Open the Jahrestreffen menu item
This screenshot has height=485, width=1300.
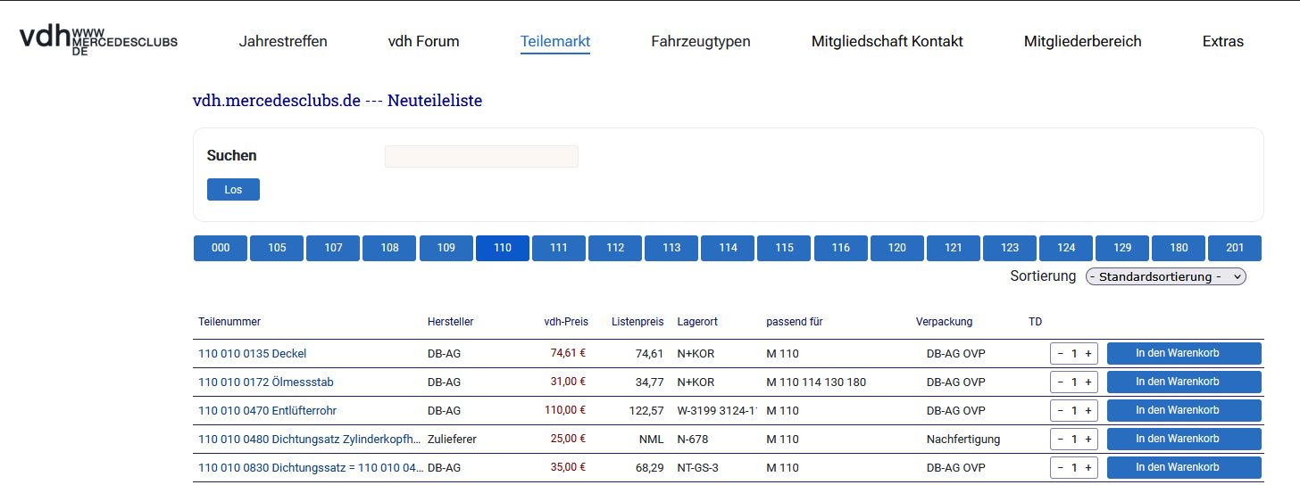283,41
